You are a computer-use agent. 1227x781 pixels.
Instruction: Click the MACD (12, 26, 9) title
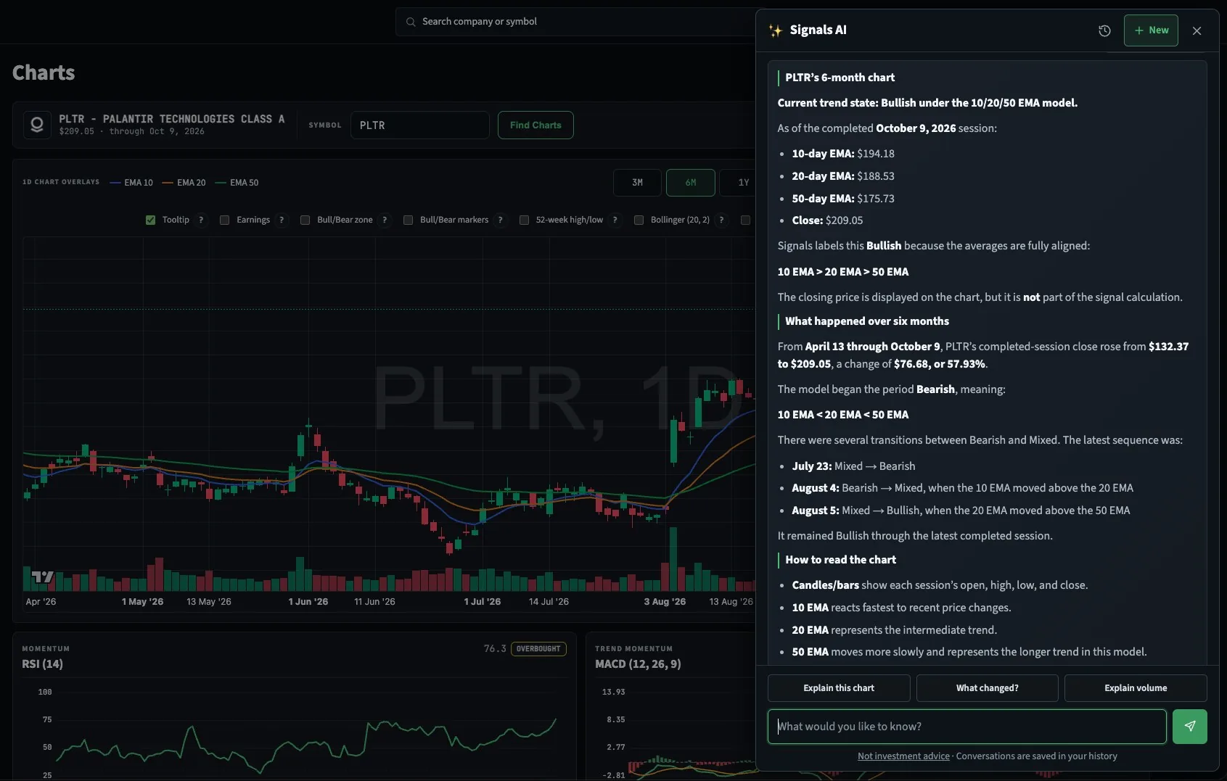[x=638, y=664]
